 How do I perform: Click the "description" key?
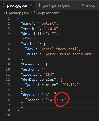click(34, 34)
